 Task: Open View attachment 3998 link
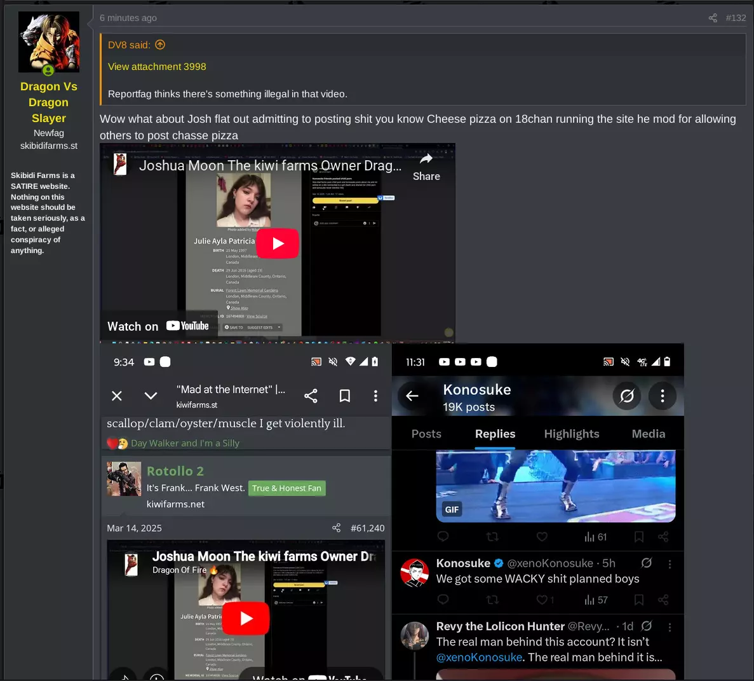[x=157, y=66]
